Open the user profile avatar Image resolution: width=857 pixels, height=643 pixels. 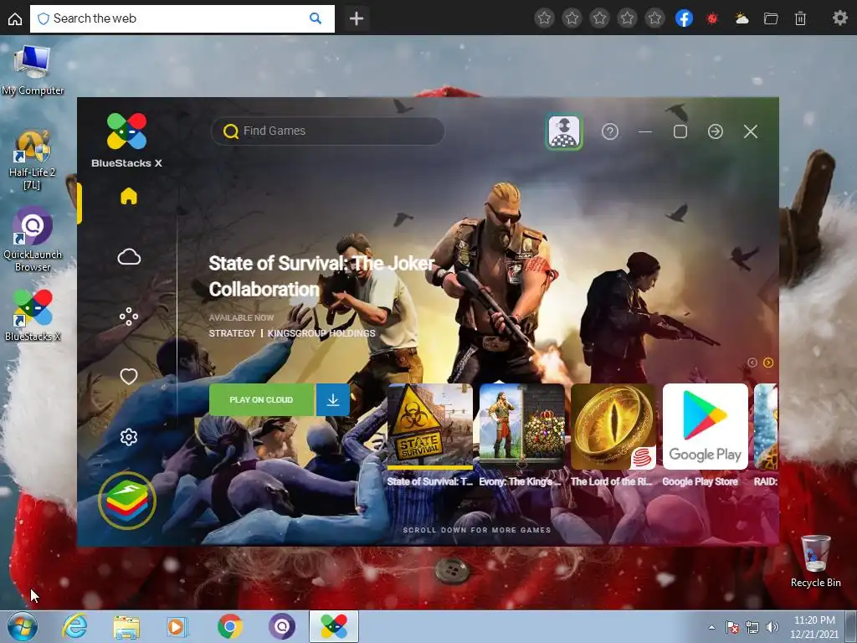(x=564, y=131)
